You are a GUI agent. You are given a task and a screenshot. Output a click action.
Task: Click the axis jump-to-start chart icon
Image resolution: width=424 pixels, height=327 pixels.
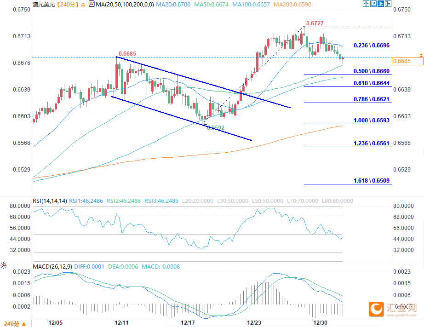(x=373, y=4)
